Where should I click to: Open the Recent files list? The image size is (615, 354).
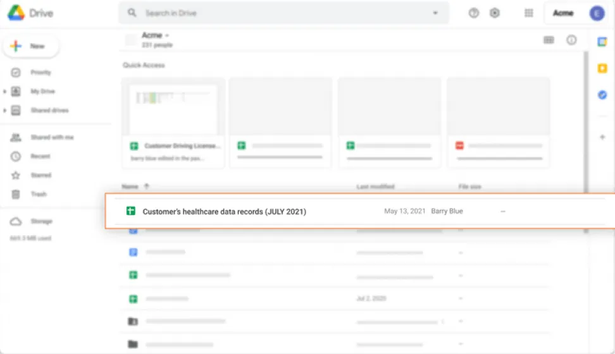[x=40, y=156]
